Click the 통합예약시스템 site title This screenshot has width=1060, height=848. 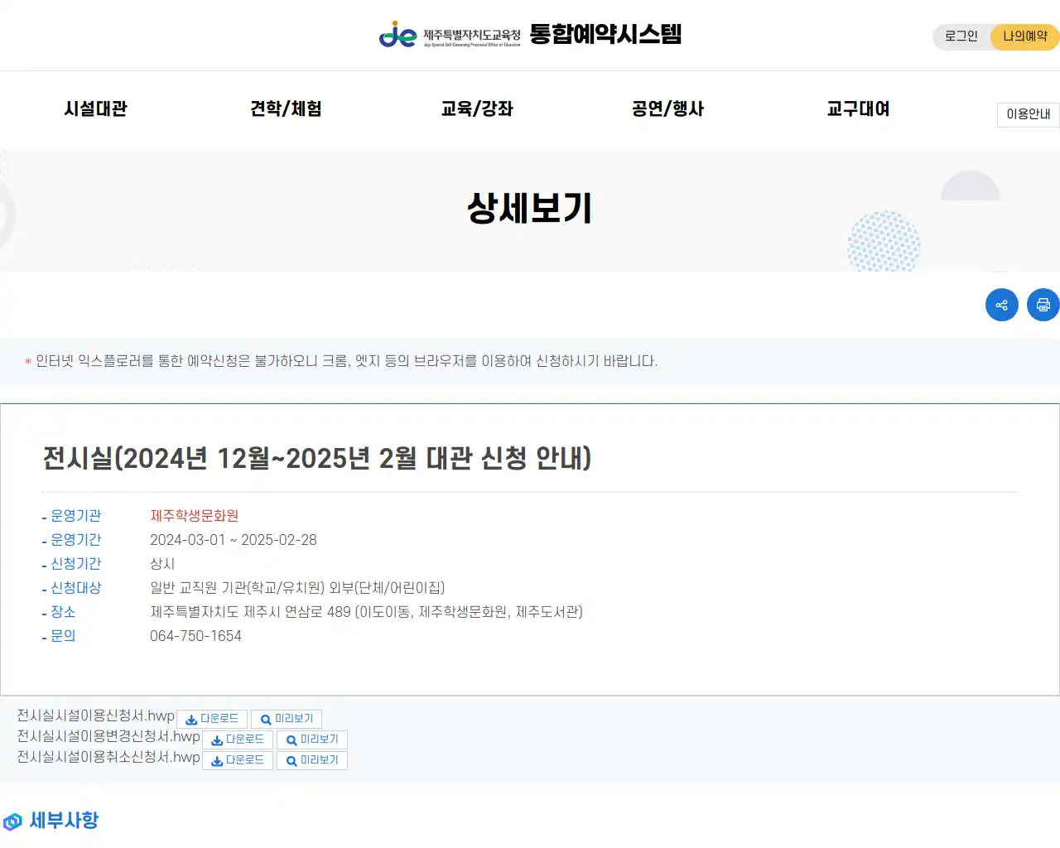point(605,34)
